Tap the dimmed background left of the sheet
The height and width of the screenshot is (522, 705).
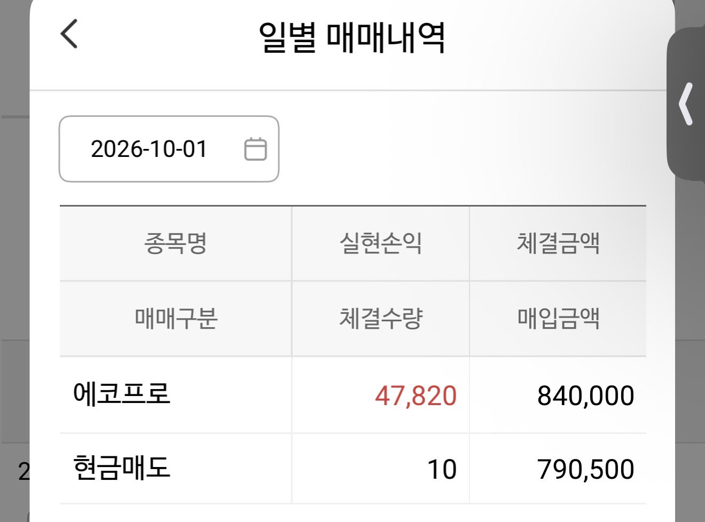14,267
